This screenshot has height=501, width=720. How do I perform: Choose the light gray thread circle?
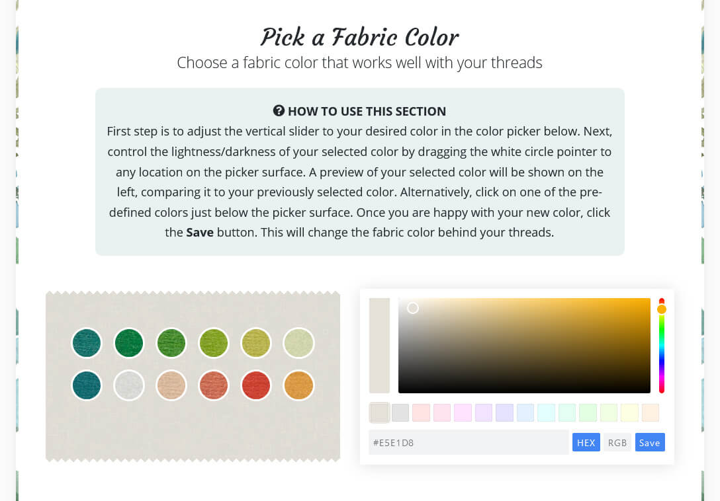click(x=129, y=385)
